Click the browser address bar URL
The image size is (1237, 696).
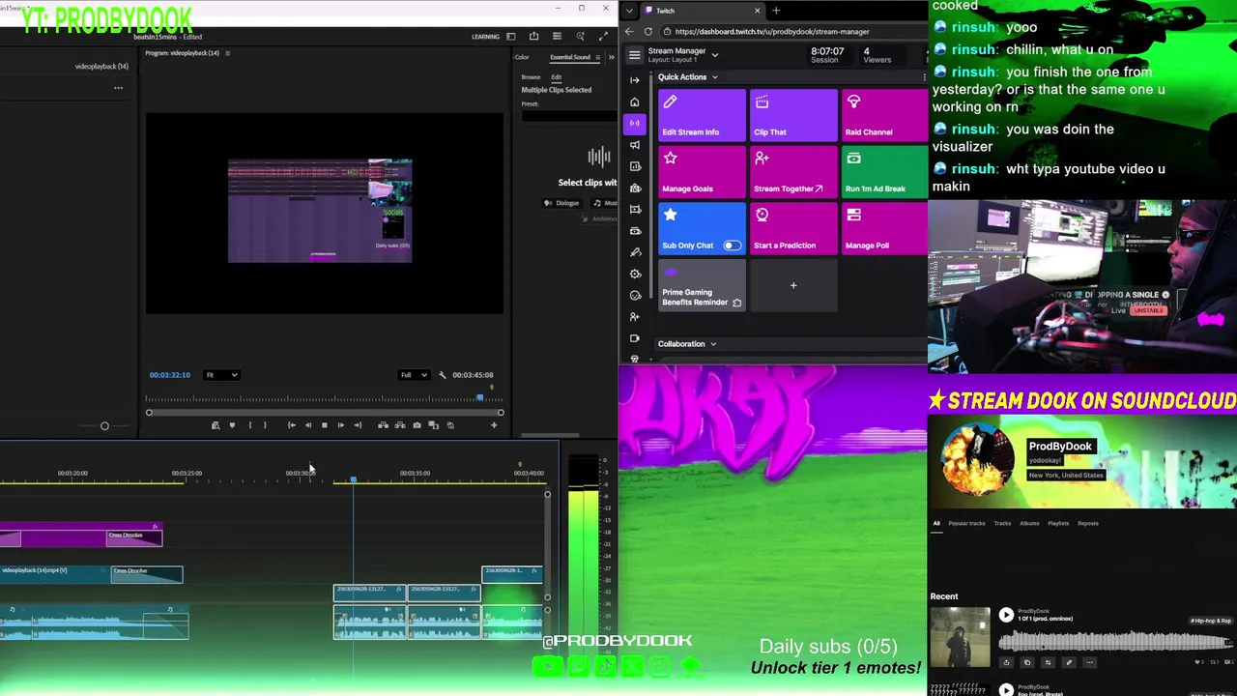[x=772, y=32]
